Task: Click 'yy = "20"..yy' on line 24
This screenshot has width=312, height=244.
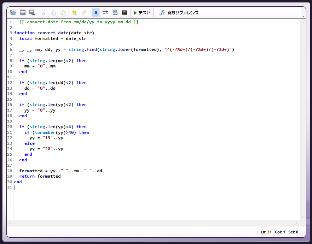Action: (46, 149)
